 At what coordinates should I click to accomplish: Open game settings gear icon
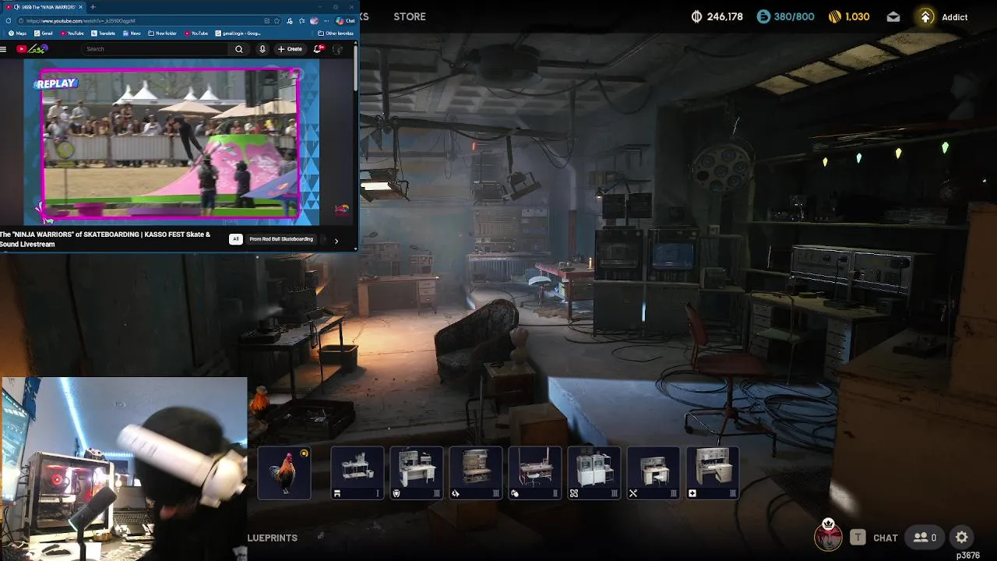(962, 537)
